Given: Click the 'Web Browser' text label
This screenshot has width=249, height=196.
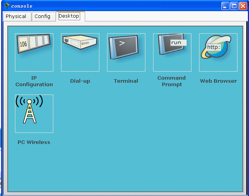Looking at the screenshot, I should click(x=218, y=81).
